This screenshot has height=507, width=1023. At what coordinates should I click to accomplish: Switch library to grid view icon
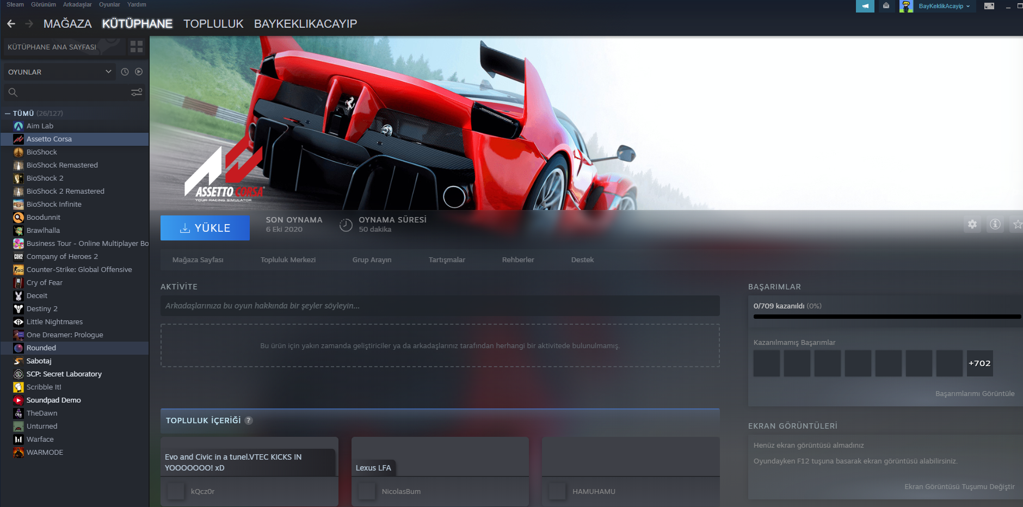(x=137, y=47)
